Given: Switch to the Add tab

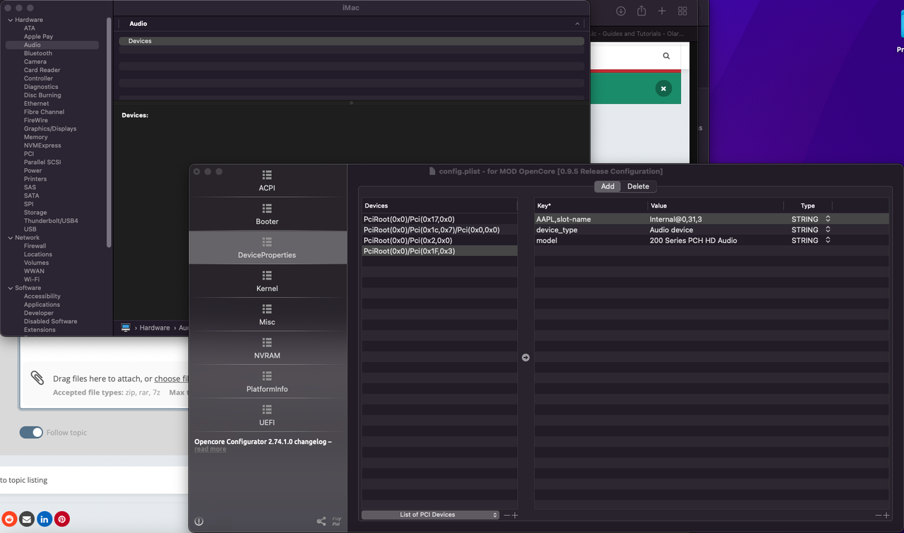Looking at the screenshot, I should coord(607,186).
